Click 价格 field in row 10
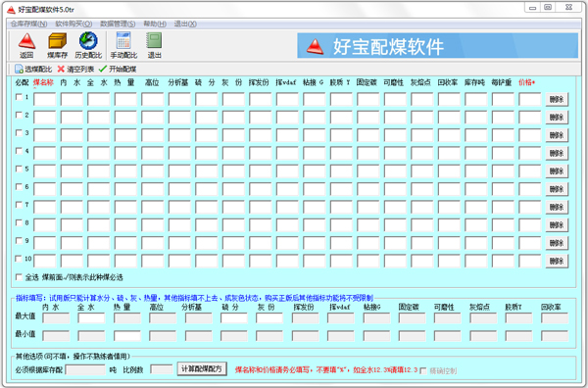 pyautogui.click(x=530, y=261)
